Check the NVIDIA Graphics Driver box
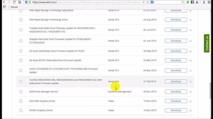Viewport: 213px width, 119px height. 21,110
